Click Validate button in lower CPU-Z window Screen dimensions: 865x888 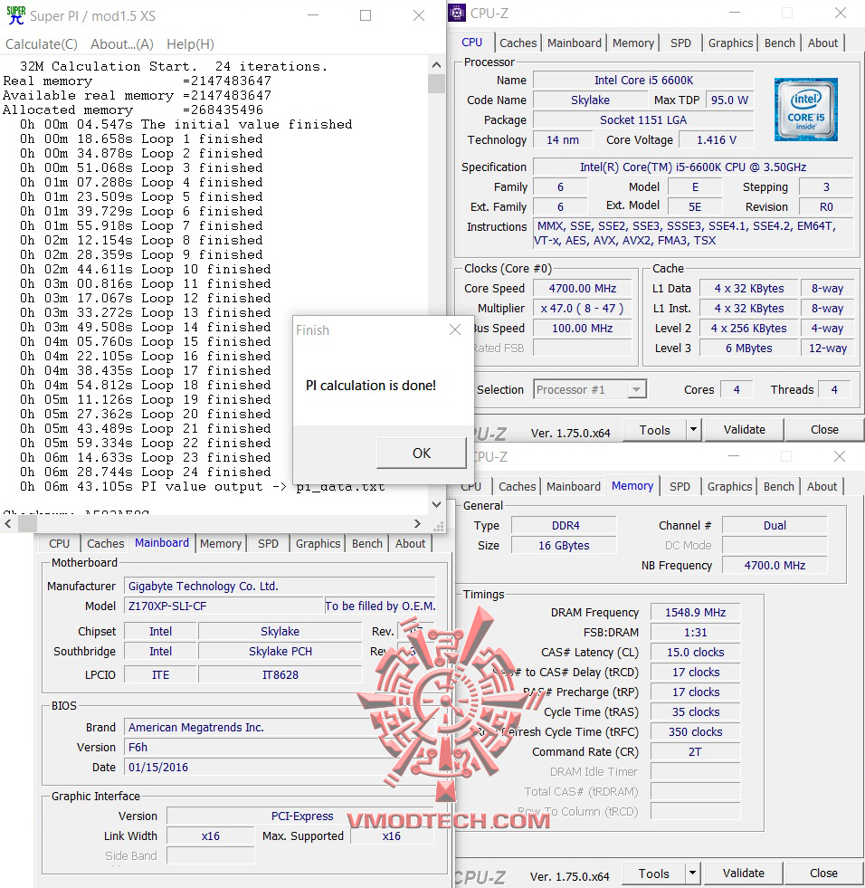[743, 874]
